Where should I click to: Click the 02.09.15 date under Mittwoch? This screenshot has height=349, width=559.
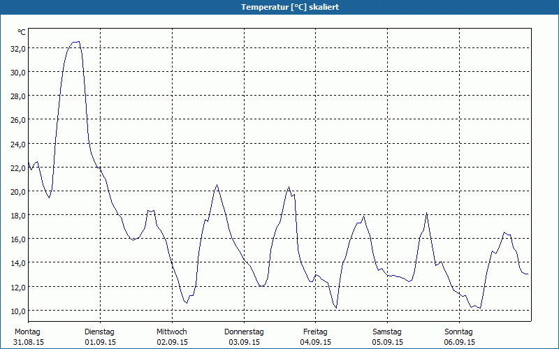click(x=172, y=343)
